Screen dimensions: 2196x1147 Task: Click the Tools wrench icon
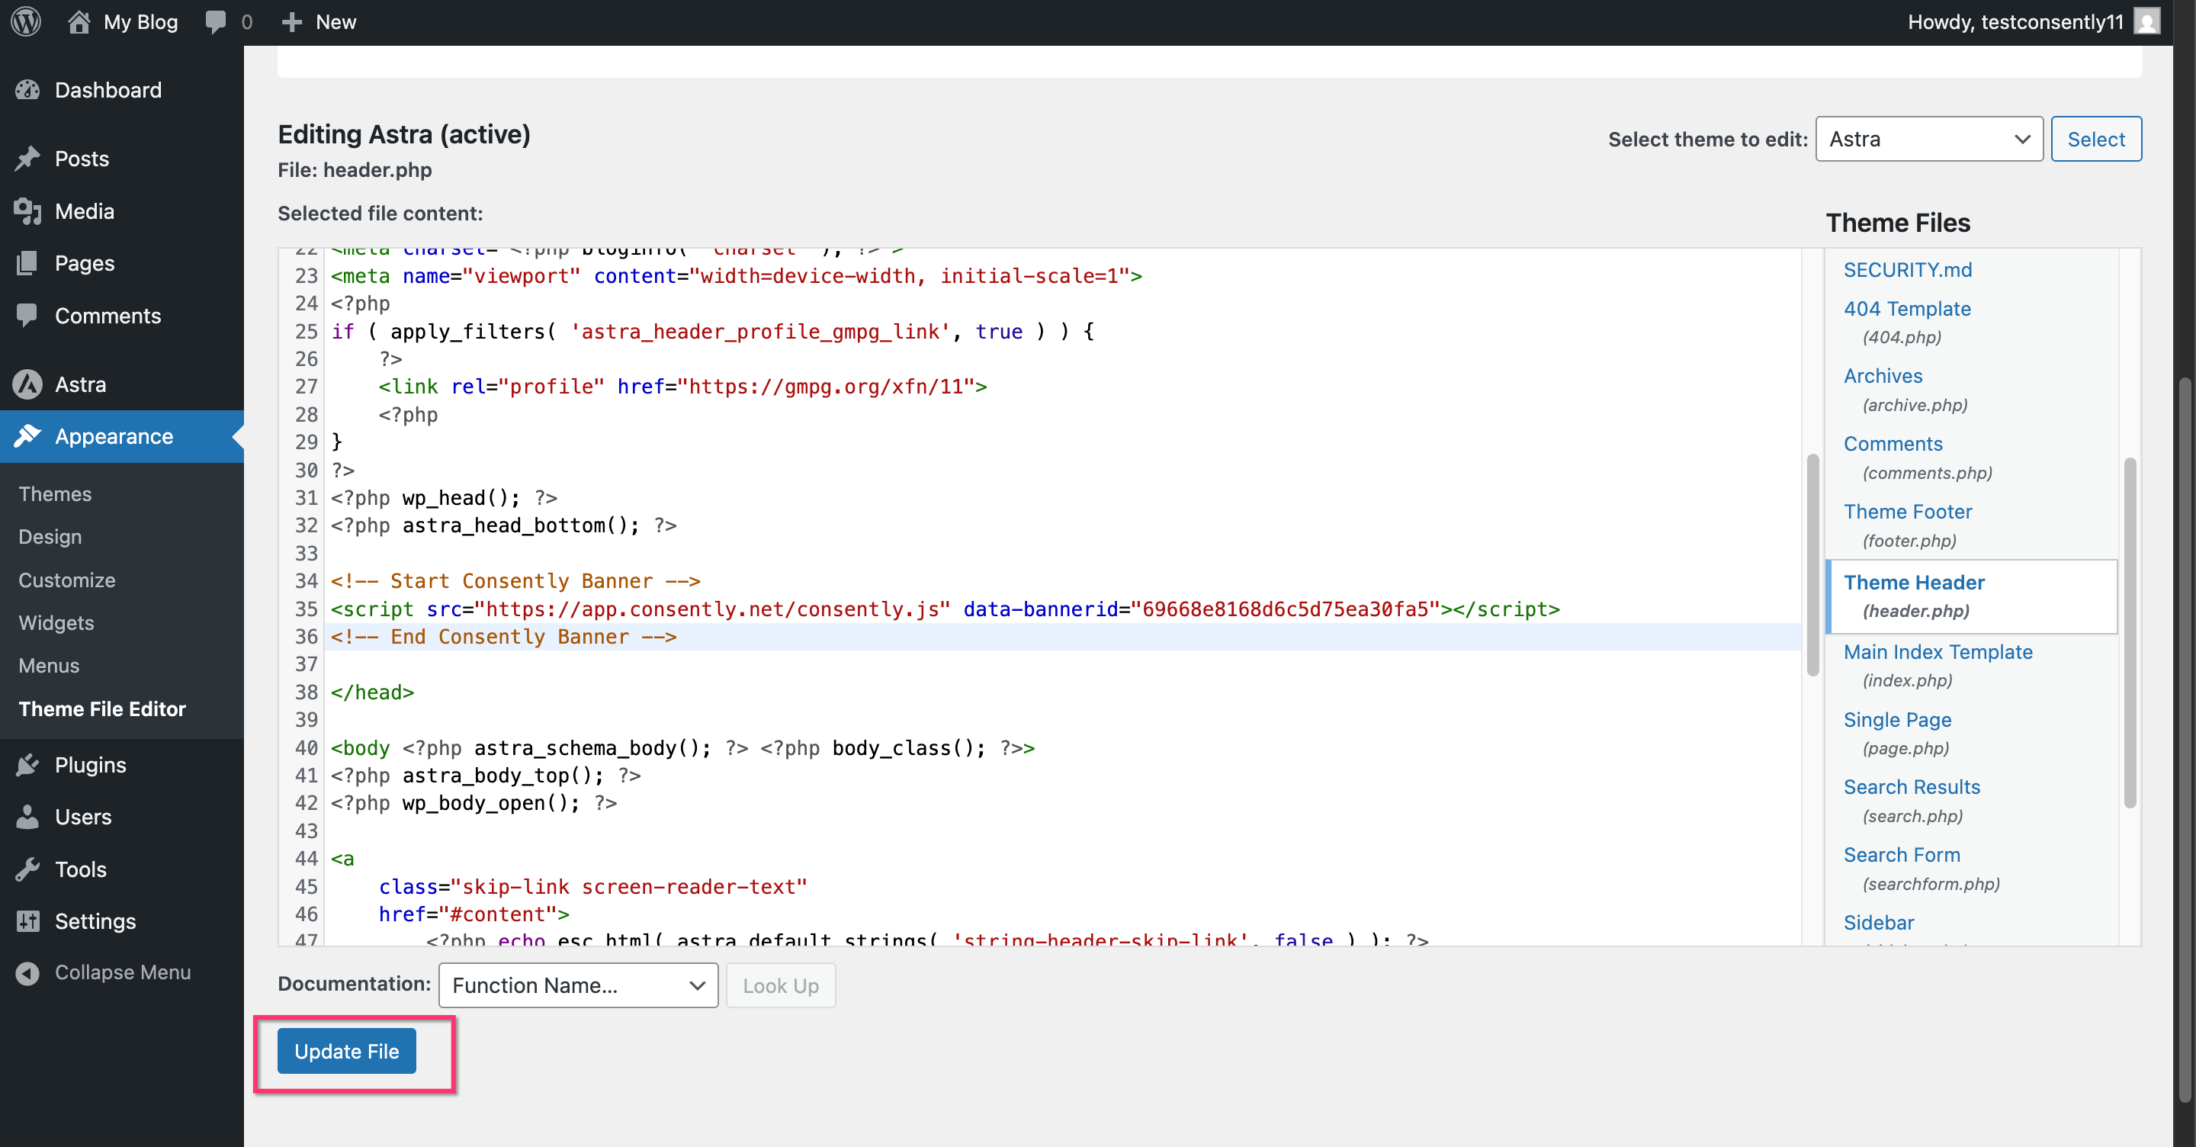point(28,869)
